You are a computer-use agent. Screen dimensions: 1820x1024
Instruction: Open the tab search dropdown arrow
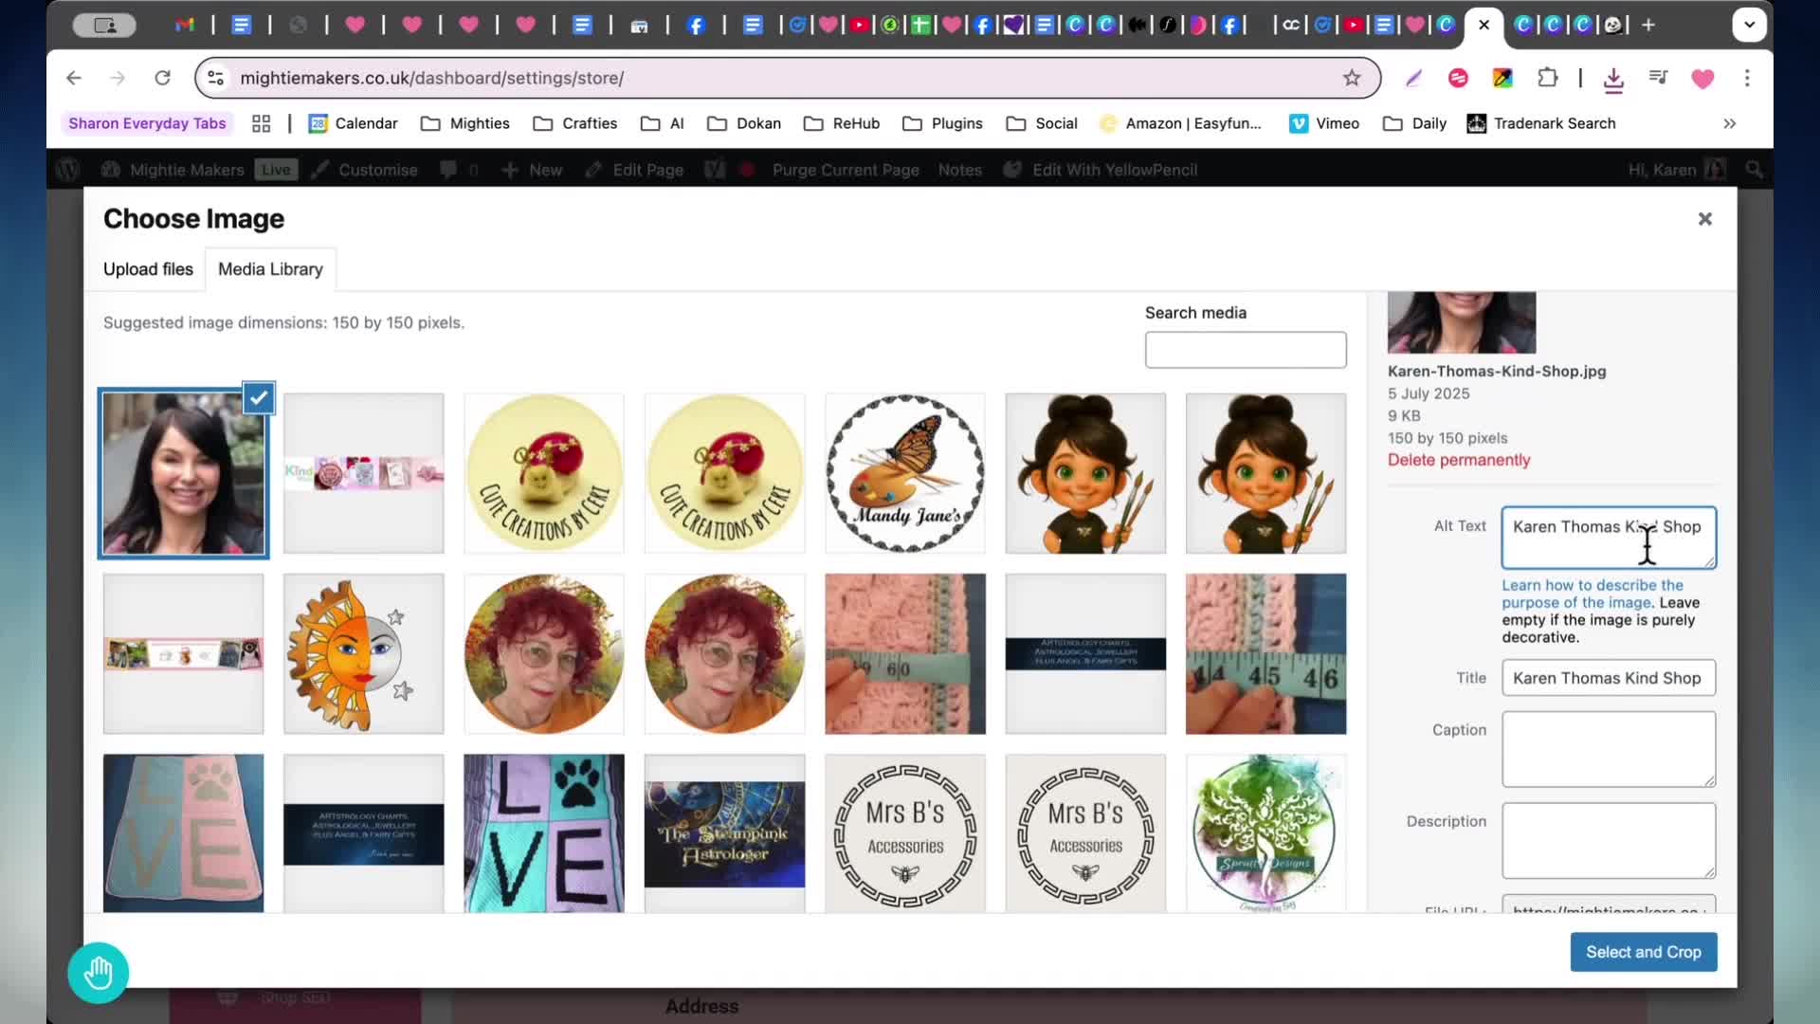1749,25
